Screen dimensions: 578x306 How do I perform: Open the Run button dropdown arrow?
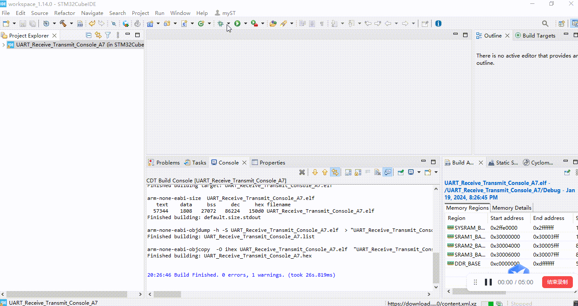(245, 23)
